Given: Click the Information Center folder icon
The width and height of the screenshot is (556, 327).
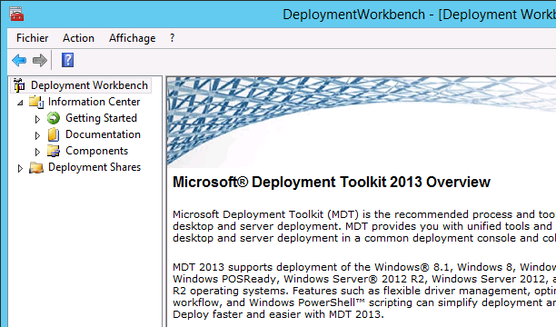Looking at the screenshot, I should [x=36, y=102].
